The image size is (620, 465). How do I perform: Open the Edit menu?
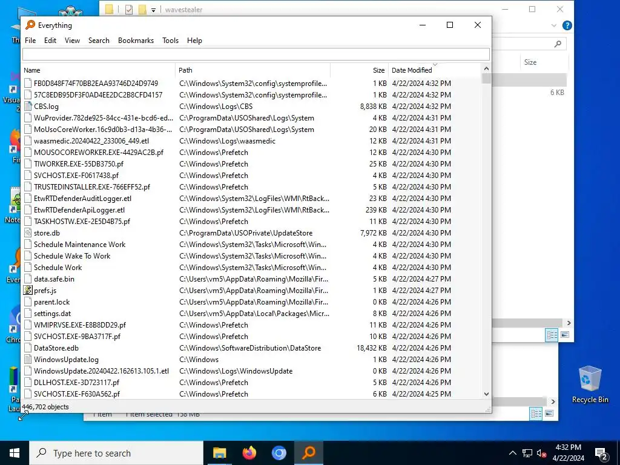coord(50,41)
